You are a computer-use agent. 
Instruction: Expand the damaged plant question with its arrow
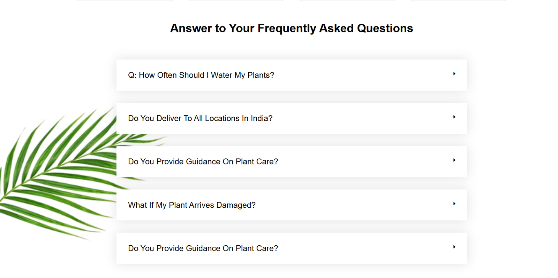(x=454, y=204)
